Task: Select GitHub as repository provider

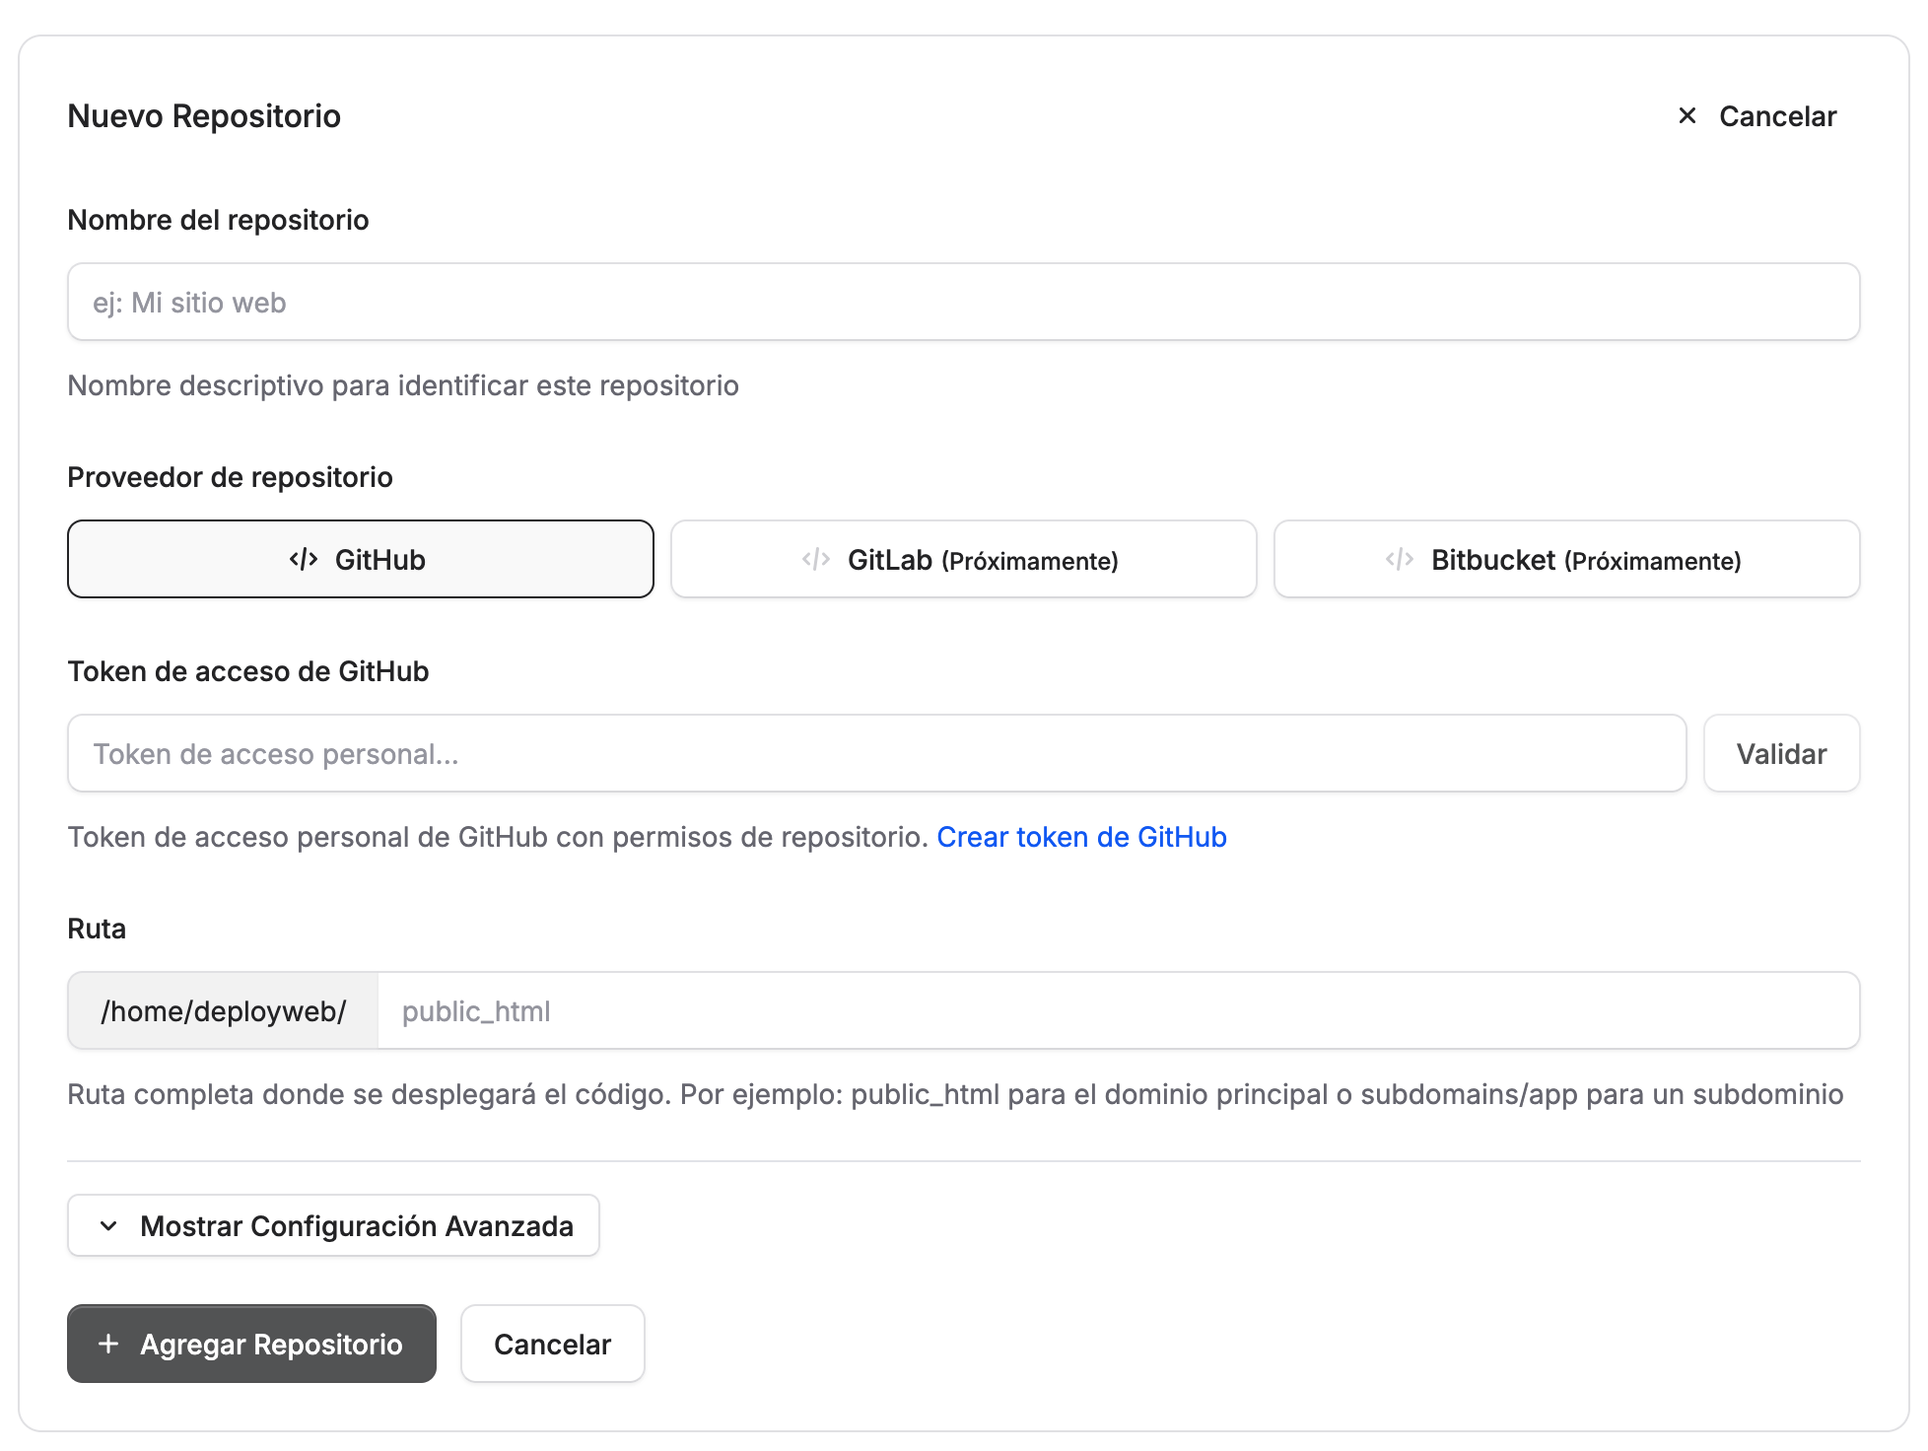Action: pyautogui.click(x=360, y=559)
